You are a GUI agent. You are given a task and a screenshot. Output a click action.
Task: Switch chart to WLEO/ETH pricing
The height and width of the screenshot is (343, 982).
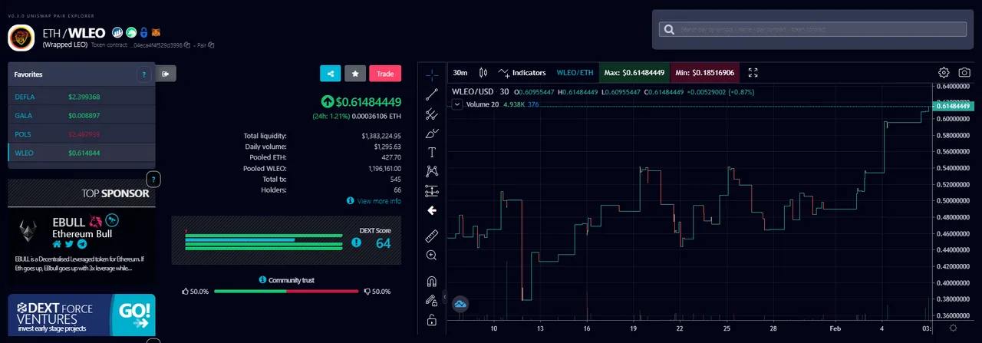575,73
